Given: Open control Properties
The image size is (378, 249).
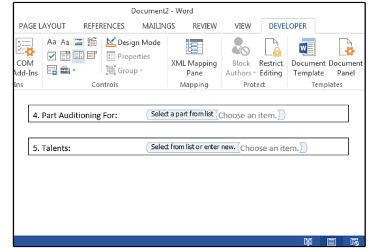Looking at the screenshot, I should point(128,57).
